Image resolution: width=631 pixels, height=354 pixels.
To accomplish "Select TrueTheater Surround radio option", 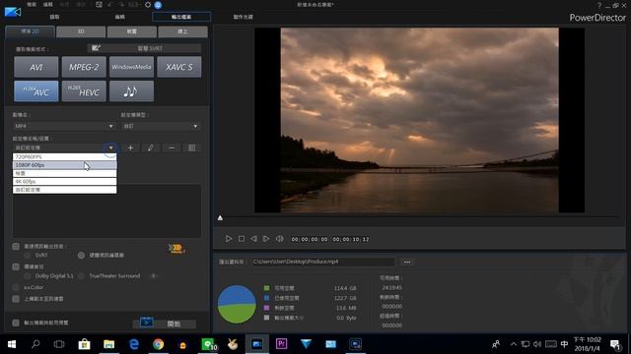I will 81,276.
